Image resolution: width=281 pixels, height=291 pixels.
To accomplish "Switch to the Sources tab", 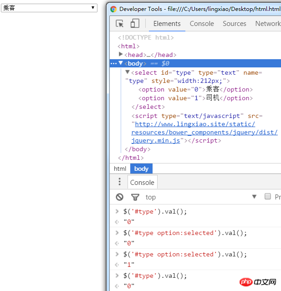I will 234,24.
